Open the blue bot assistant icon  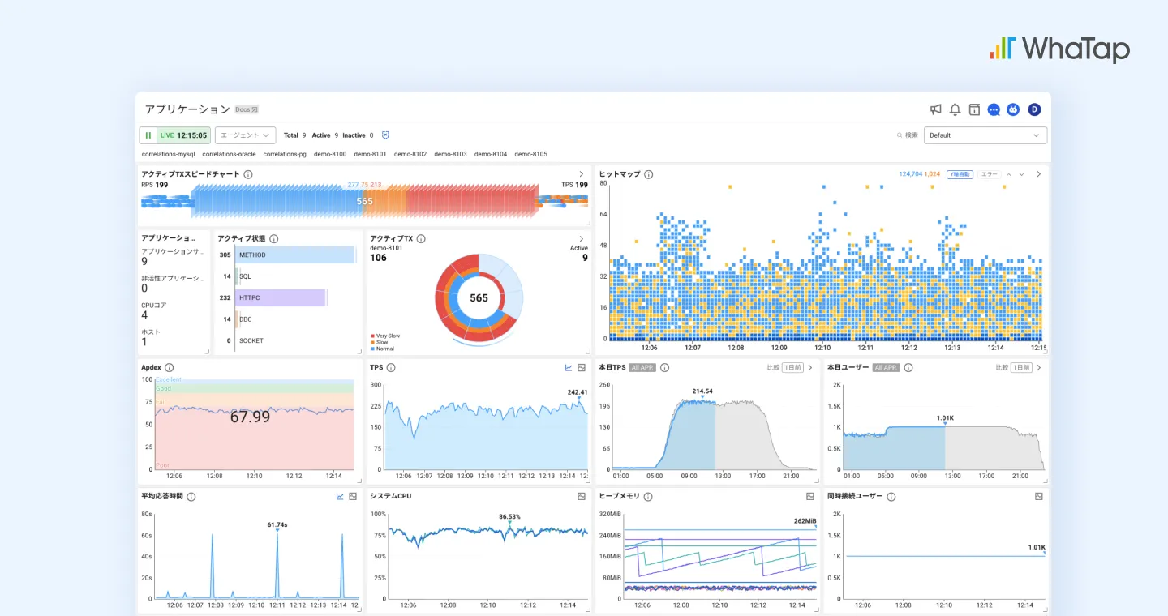(x=1013, y=109)
